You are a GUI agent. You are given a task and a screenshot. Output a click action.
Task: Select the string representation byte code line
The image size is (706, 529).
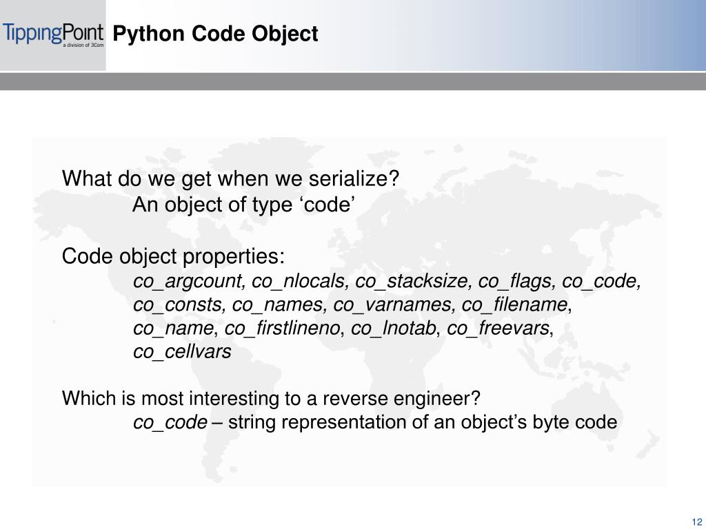click(x=375, y=422)
